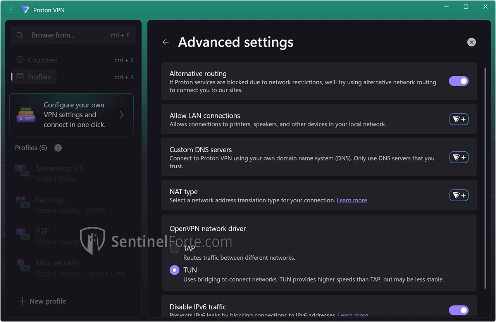Click the Proton VPN logo in title bar
Screen dimensions: 496x322
click(25, 10)
